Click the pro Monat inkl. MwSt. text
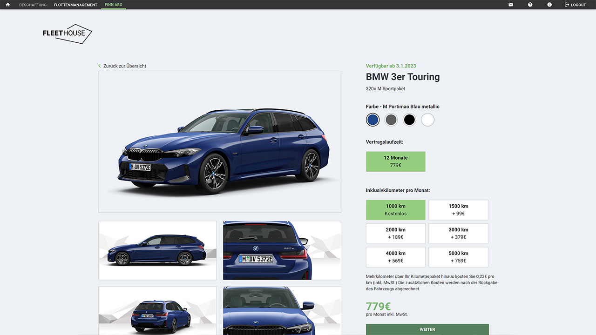 pyautogui.click(x=387, y=315)
